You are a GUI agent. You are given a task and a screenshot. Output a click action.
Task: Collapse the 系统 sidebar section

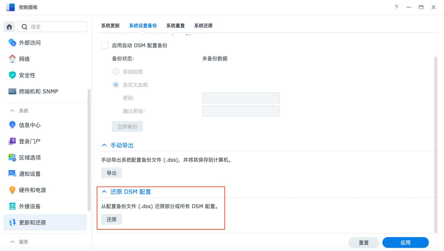12,111
